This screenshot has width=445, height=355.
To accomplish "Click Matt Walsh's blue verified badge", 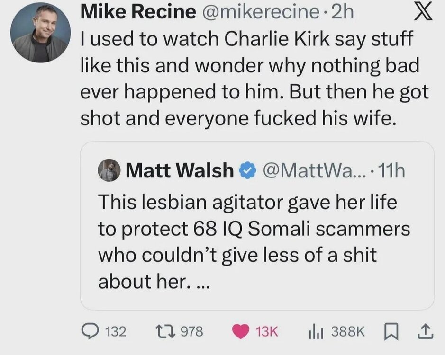I will (x=245, y=170).
